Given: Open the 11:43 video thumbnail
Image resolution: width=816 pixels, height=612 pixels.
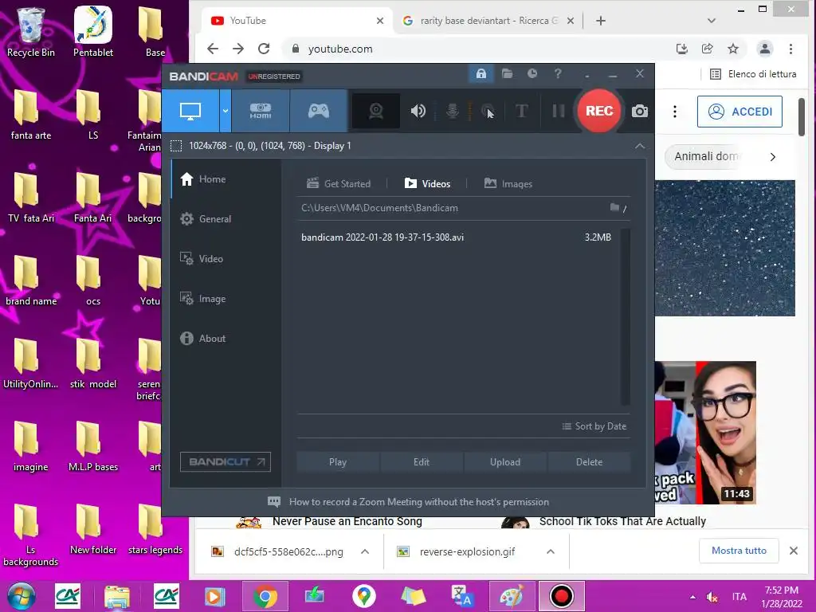Looking at the screenshot, I should pos(705,433).
